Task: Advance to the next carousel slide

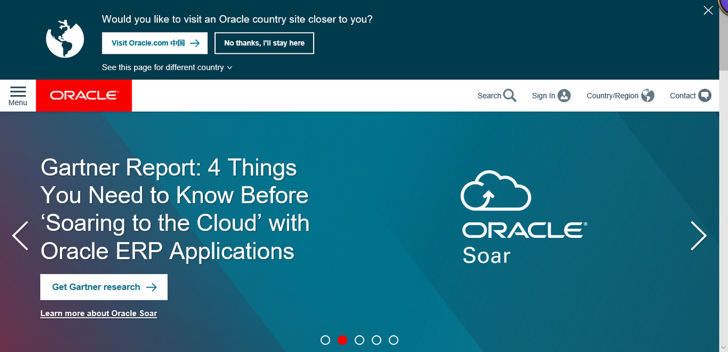Action: click(698, 235)
